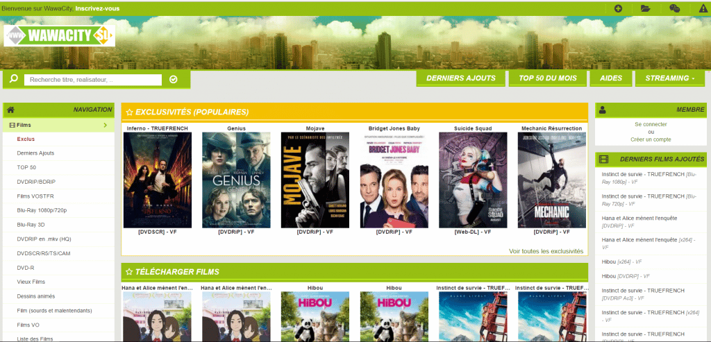Select Blu-Ray 3D in navigation list
711x342 pixels.
(31, 225)
